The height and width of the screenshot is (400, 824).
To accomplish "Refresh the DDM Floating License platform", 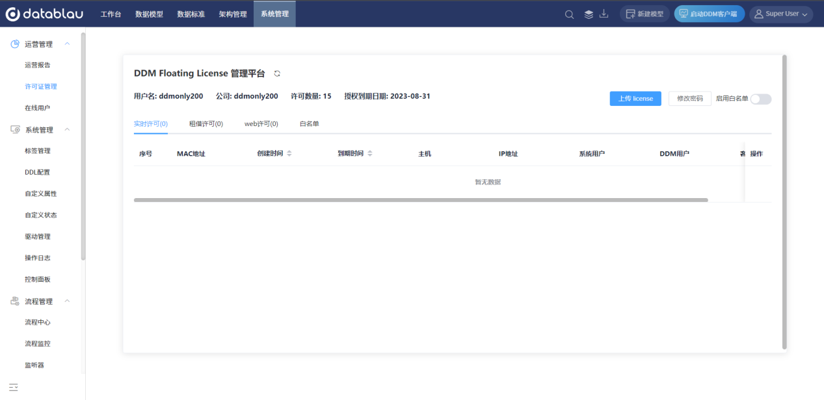I will coord(277,74).
